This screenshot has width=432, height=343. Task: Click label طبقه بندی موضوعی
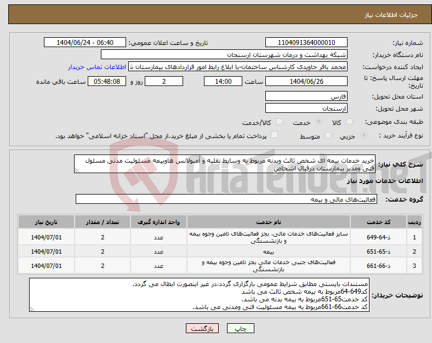[394, 122]
